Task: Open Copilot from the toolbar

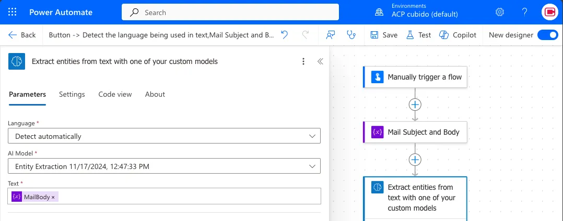Action: tap(458, 35)
